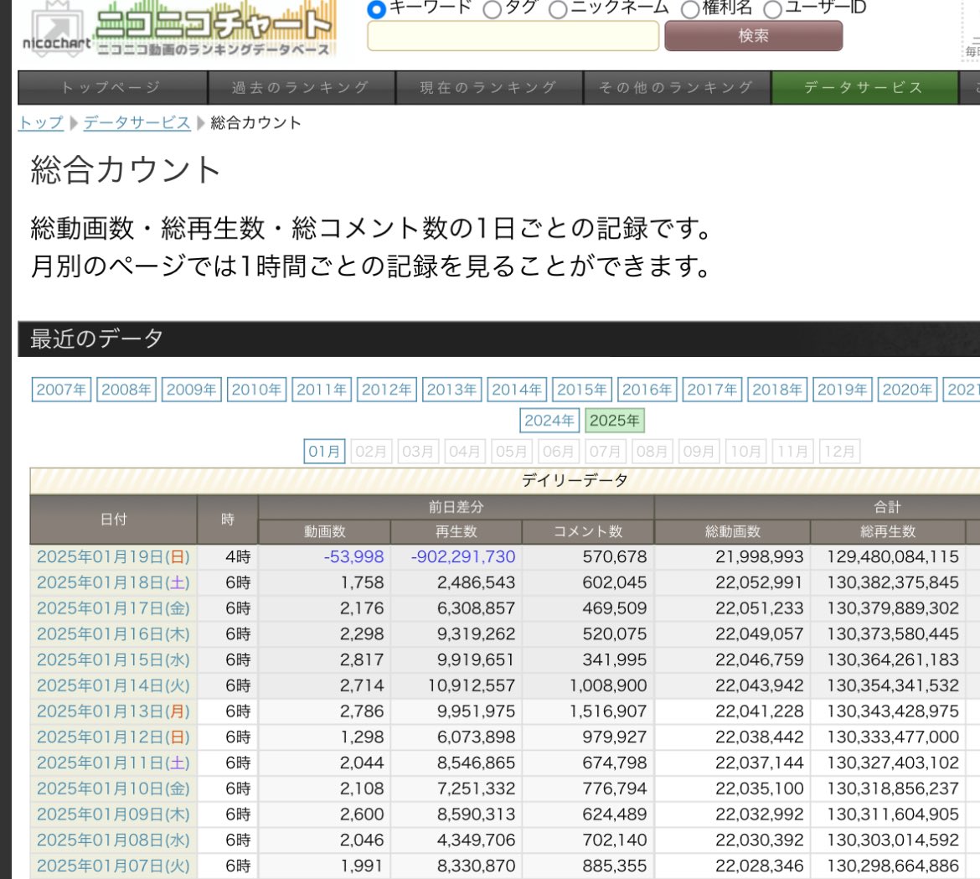Select the ニックネーム radio button
The height and width of the screenshot is (879, 980).
tap(558, 8)
